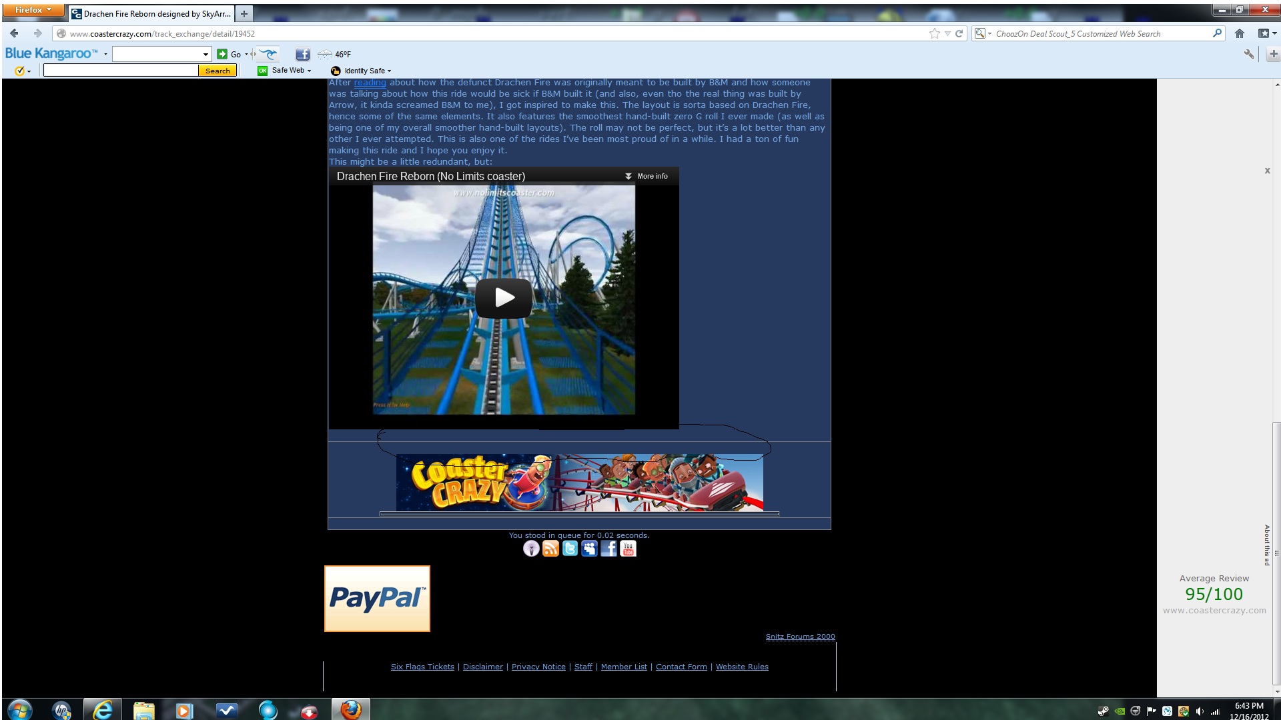Select the Drachen Fire Reborn tab

151,13
